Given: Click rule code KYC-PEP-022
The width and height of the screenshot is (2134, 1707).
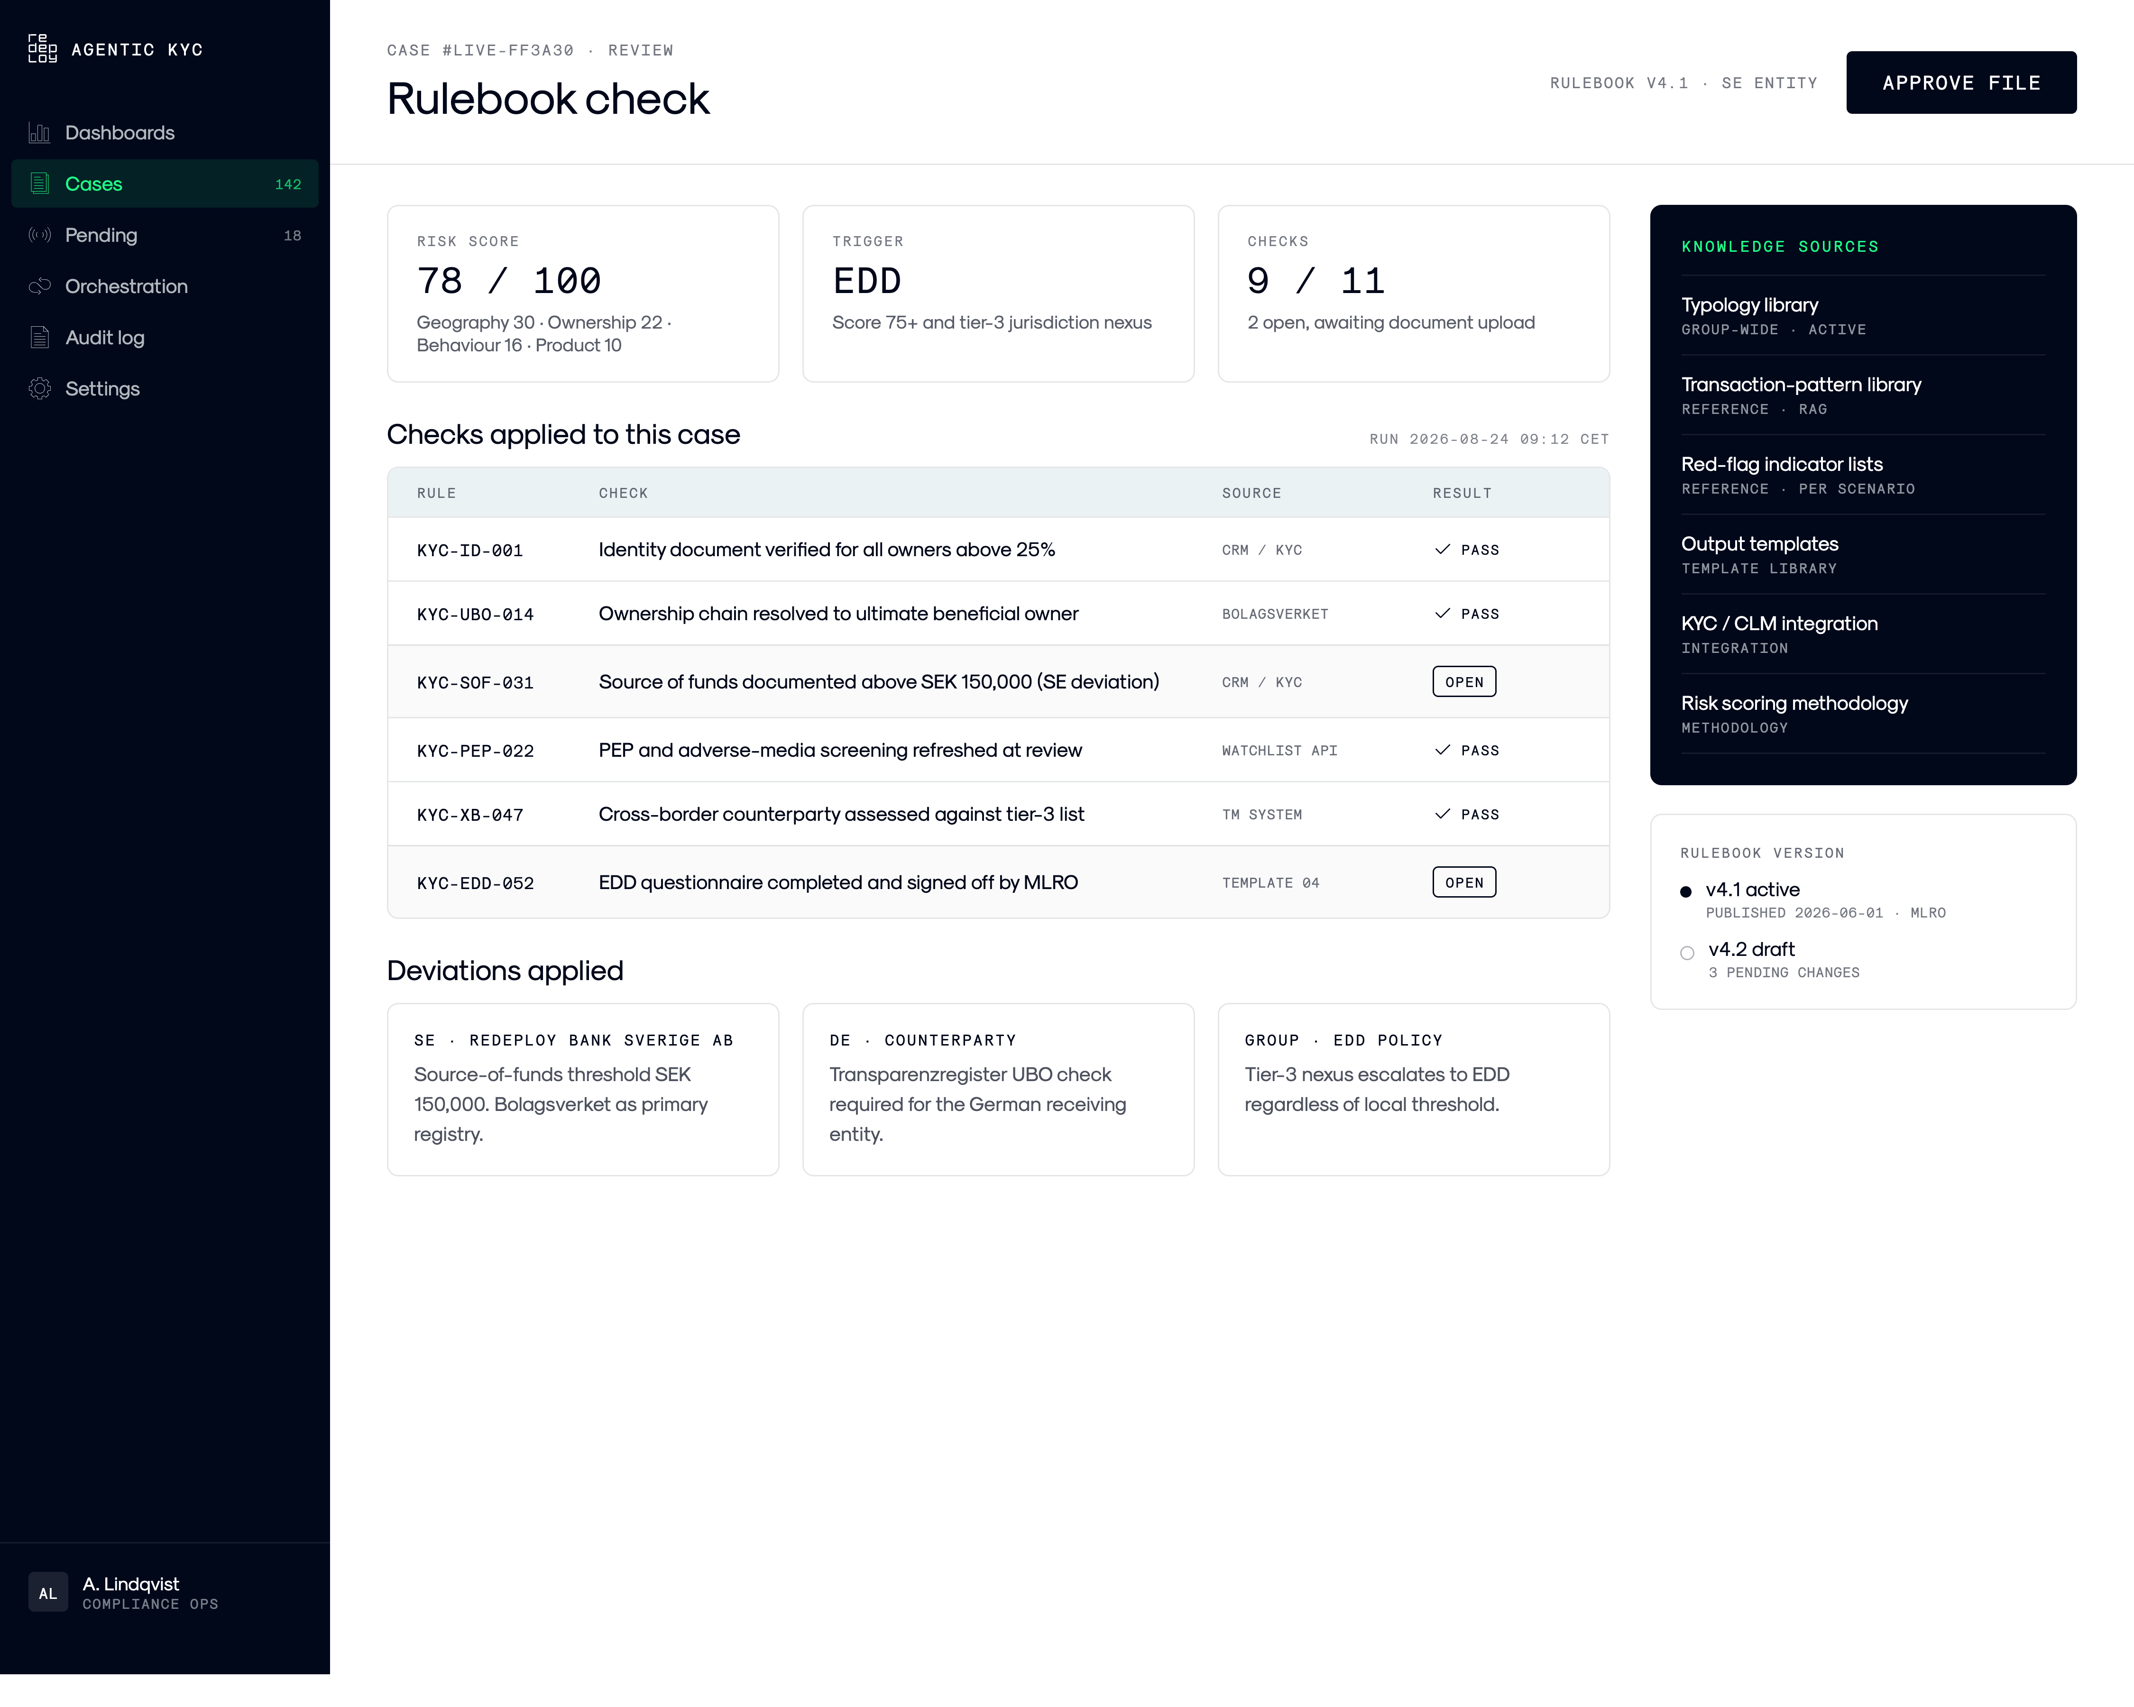Looking at the screenshot, I should click(475, 752).
